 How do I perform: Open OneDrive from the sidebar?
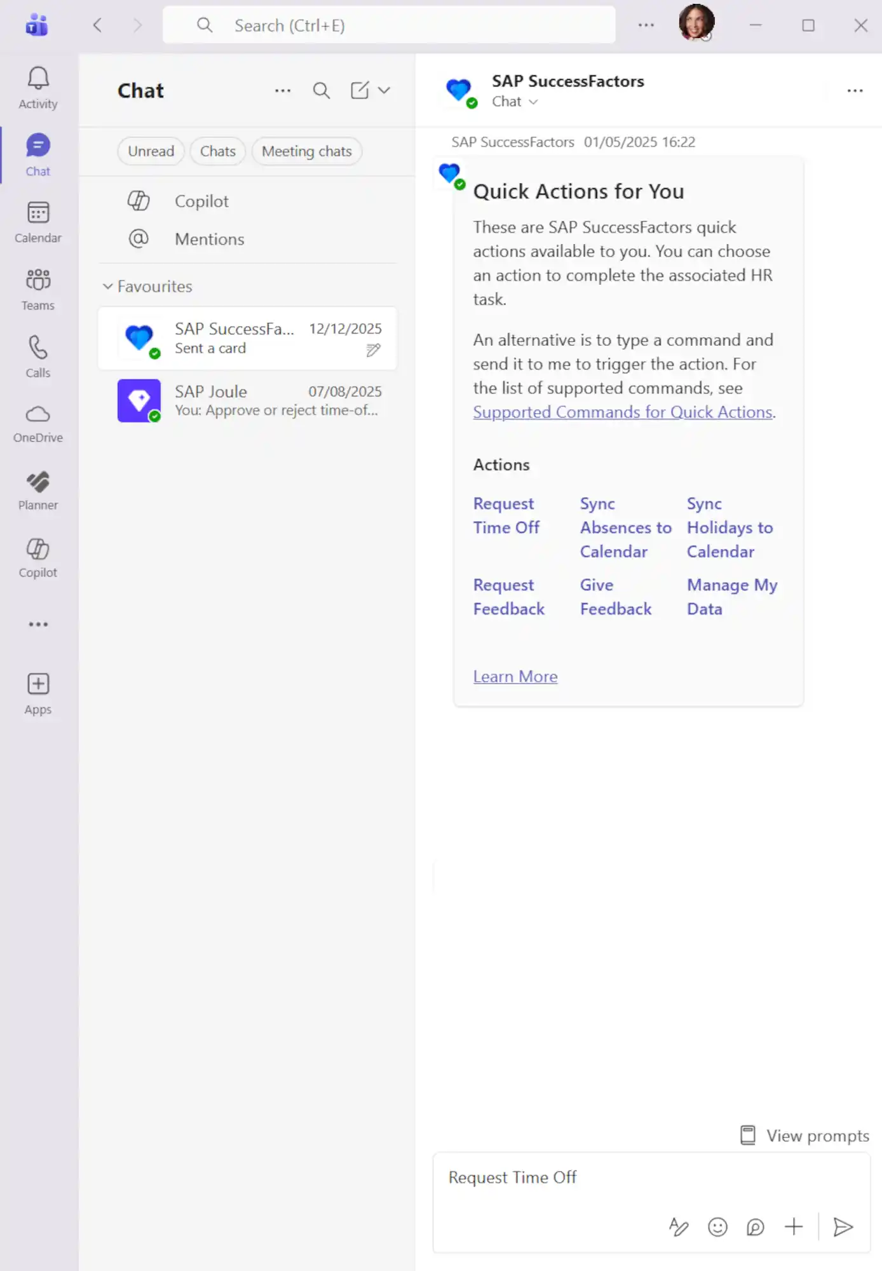click(x=38, y=423)
